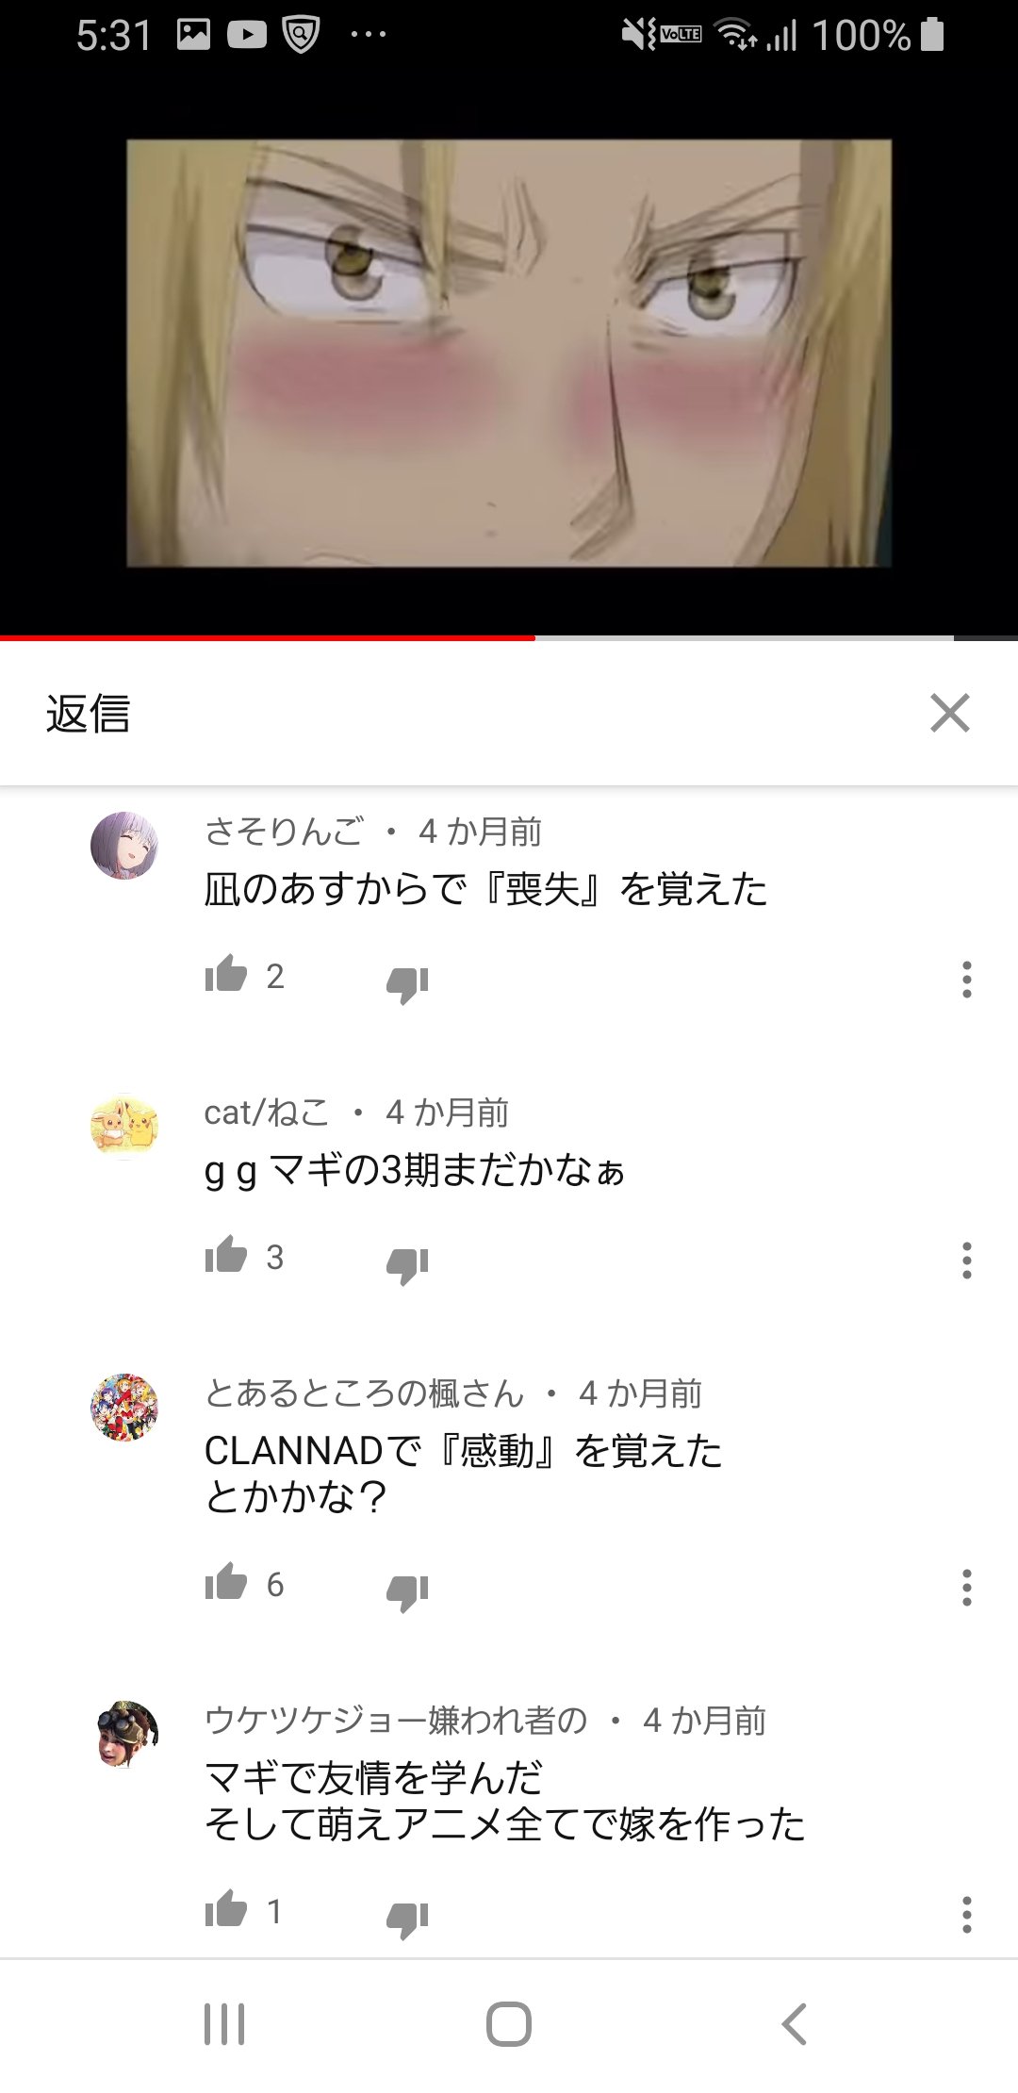1018x2093 pixels.
Task: Dislike the comment by さそりんご
Action: [407, 983]
